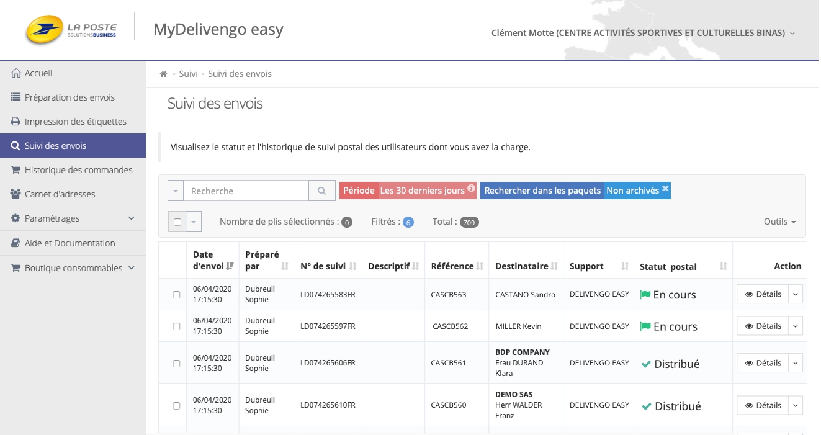Open Aide et Documentation in sidebar
Viewport: 821px width, 435px height.
click(x=73, y=243)
